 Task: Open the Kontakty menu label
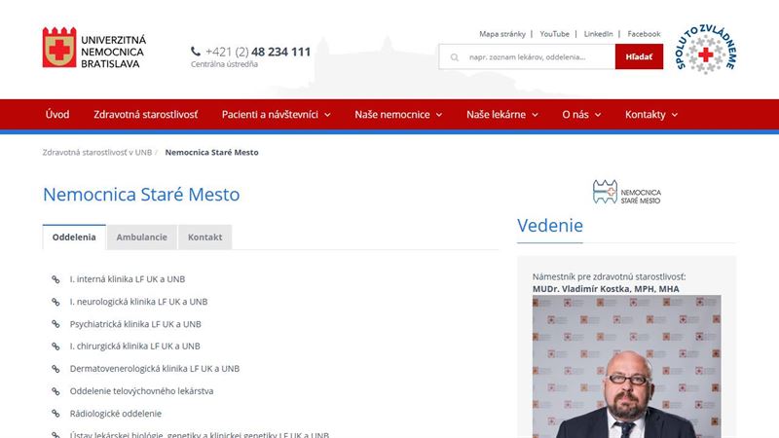coord(645,114)
